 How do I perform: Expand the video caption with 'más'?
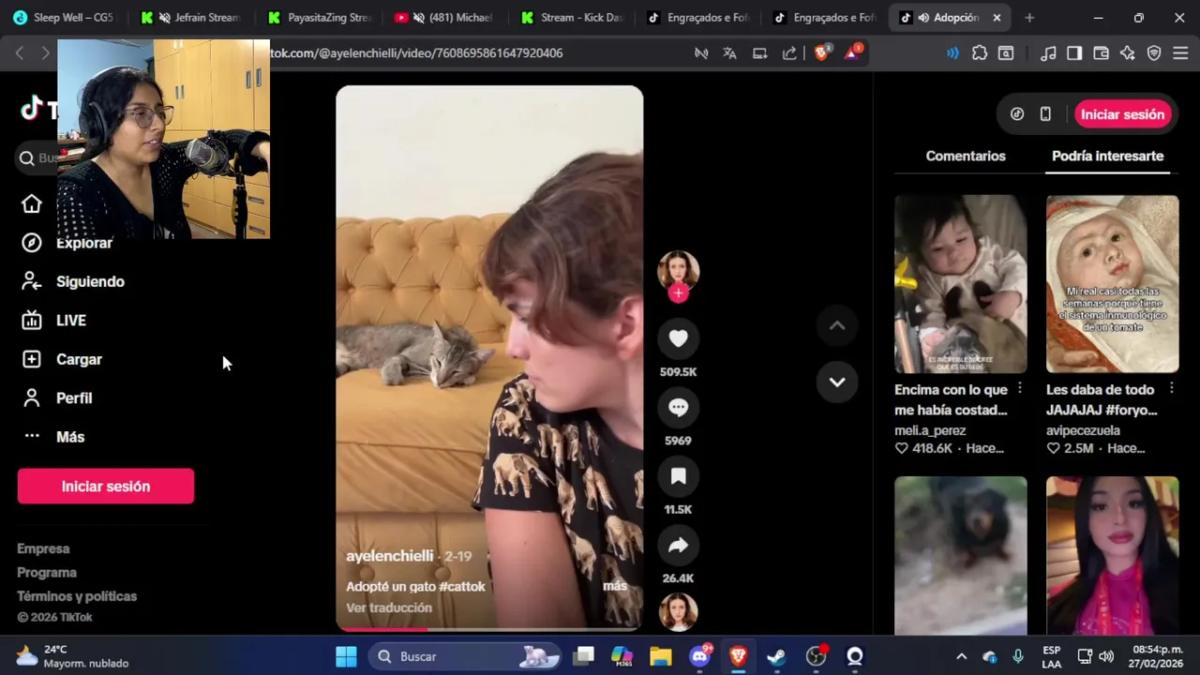coord(615,586)
